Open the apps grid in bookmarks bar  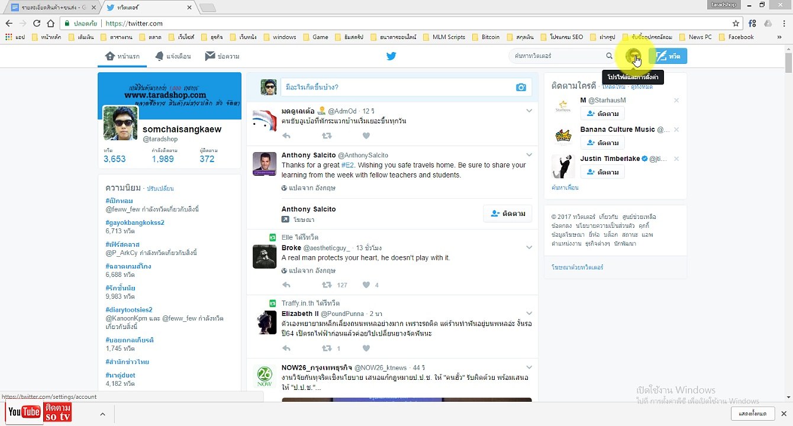[x=15, y=37]
